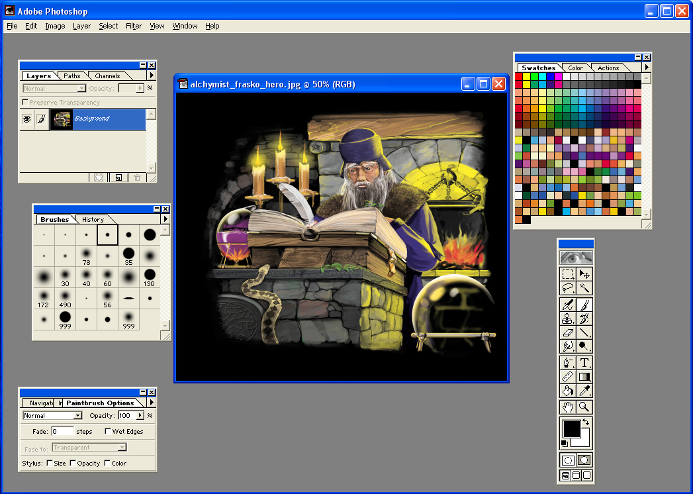
Task: Switch to Standard editing mode
Action: 568,460
